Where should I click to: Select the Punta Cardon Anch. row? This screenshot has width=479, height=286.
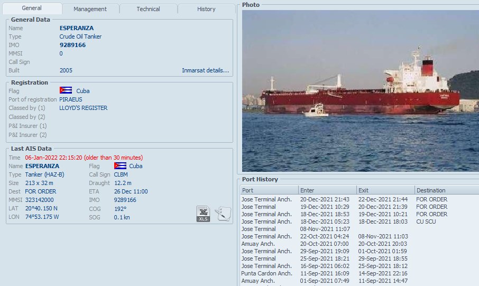360,273
